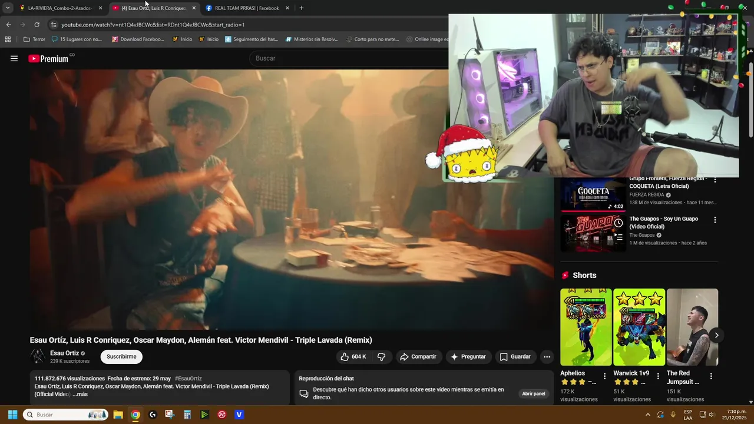Open Seguimiento del has... bookmark
754x424 pixels.
click(x=252, y=39)
